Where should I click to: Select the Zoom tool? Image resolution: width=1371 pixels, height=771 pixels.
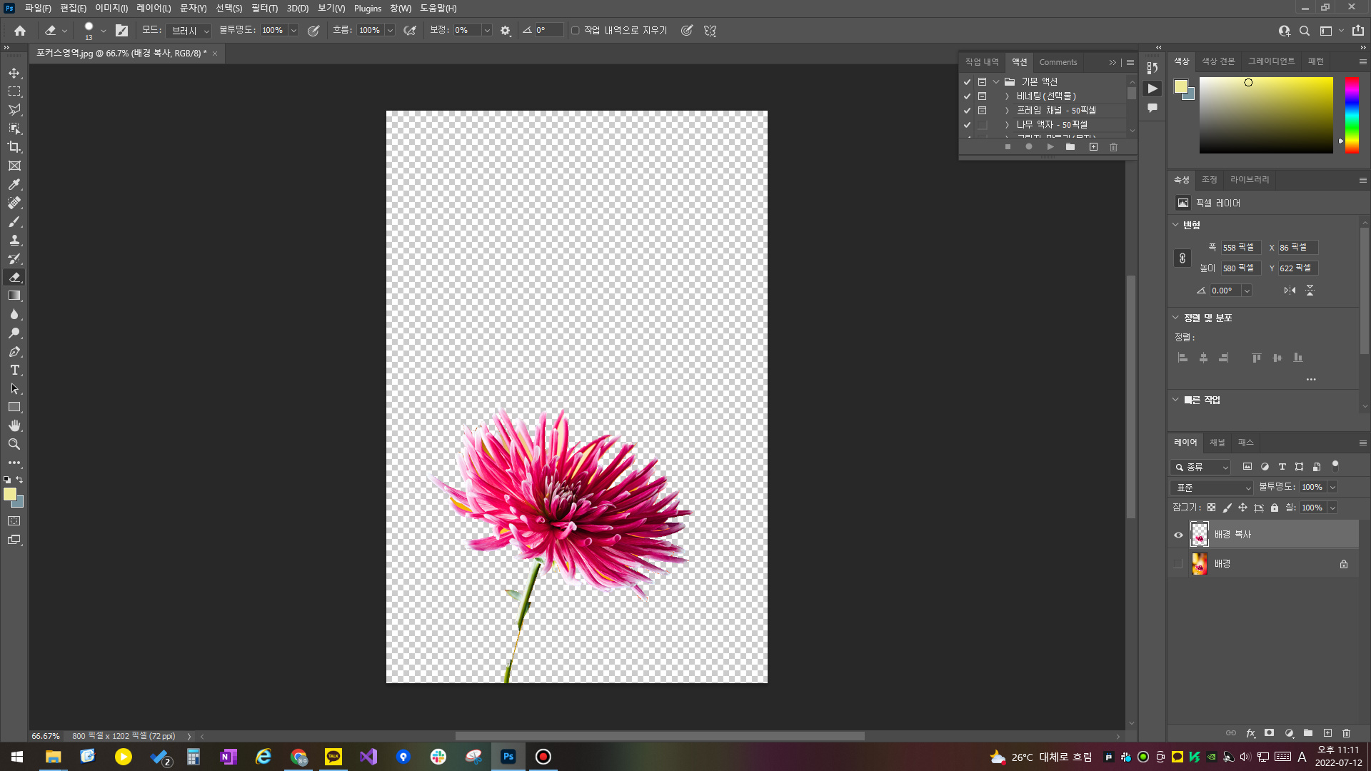pyautogui.click(x=14, y=444)
